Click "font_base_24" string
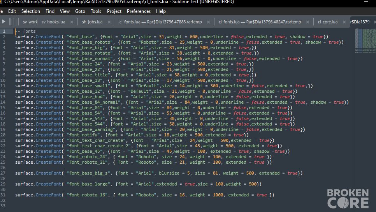376x212 pixels. (x=84, y=64)
